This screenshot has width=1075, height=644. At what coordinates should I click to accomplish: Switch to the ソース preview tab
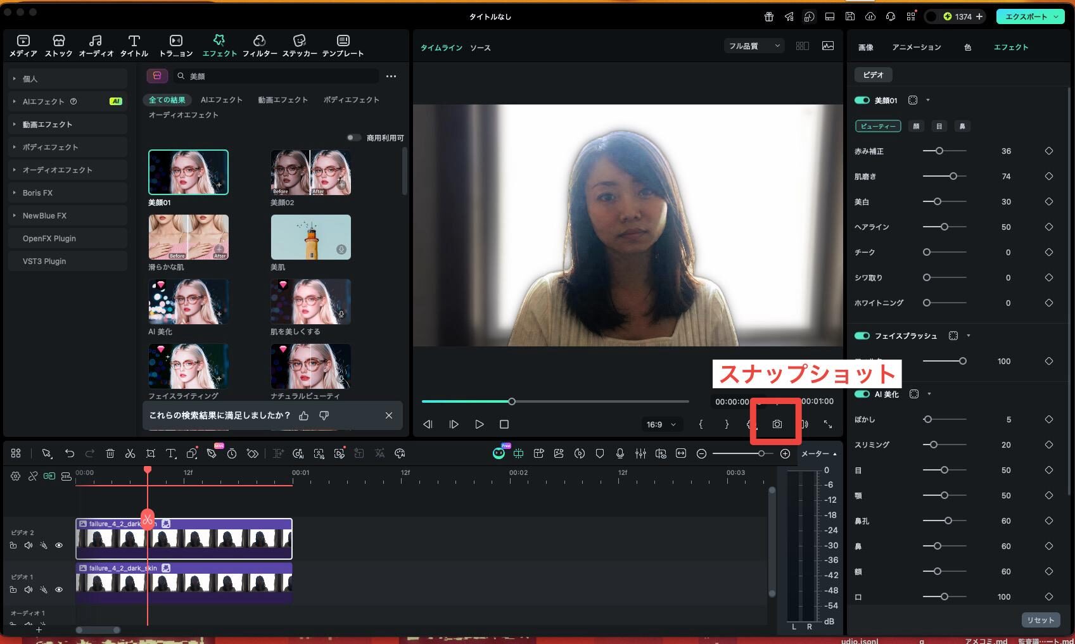click(480, 47)
